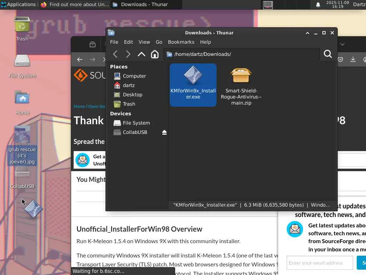Select Smart-Shield-Rogue-Antivirus--main.zip archive
Screen dimensions: 366x275
pyautogui.click(x=241, y=87)
